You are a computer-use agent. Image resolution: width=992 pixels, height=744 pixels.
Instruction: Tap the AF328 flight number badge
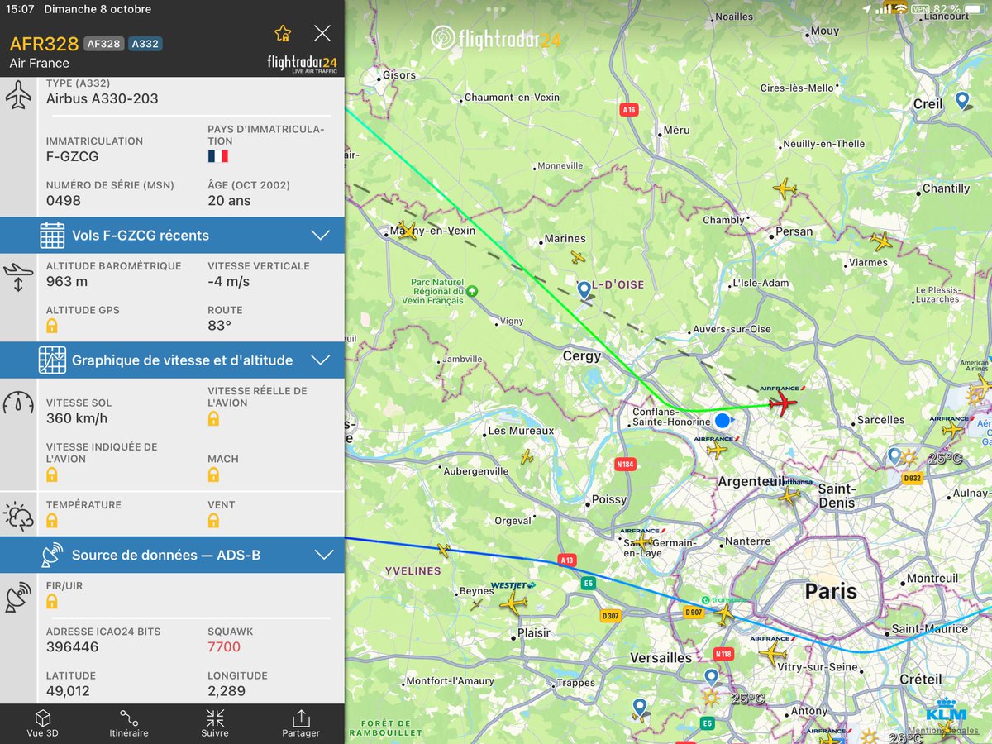103,44
